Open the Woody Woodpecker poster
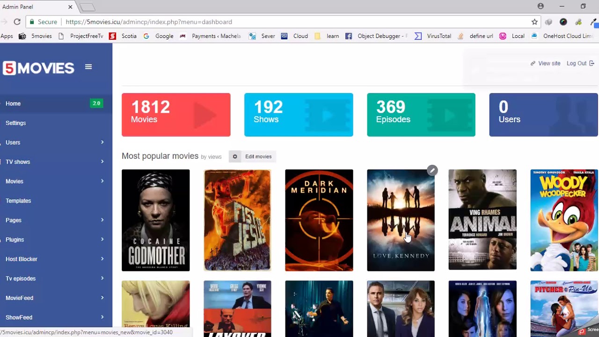This screenshot has height=337, width=599. (x=564, y=220)
